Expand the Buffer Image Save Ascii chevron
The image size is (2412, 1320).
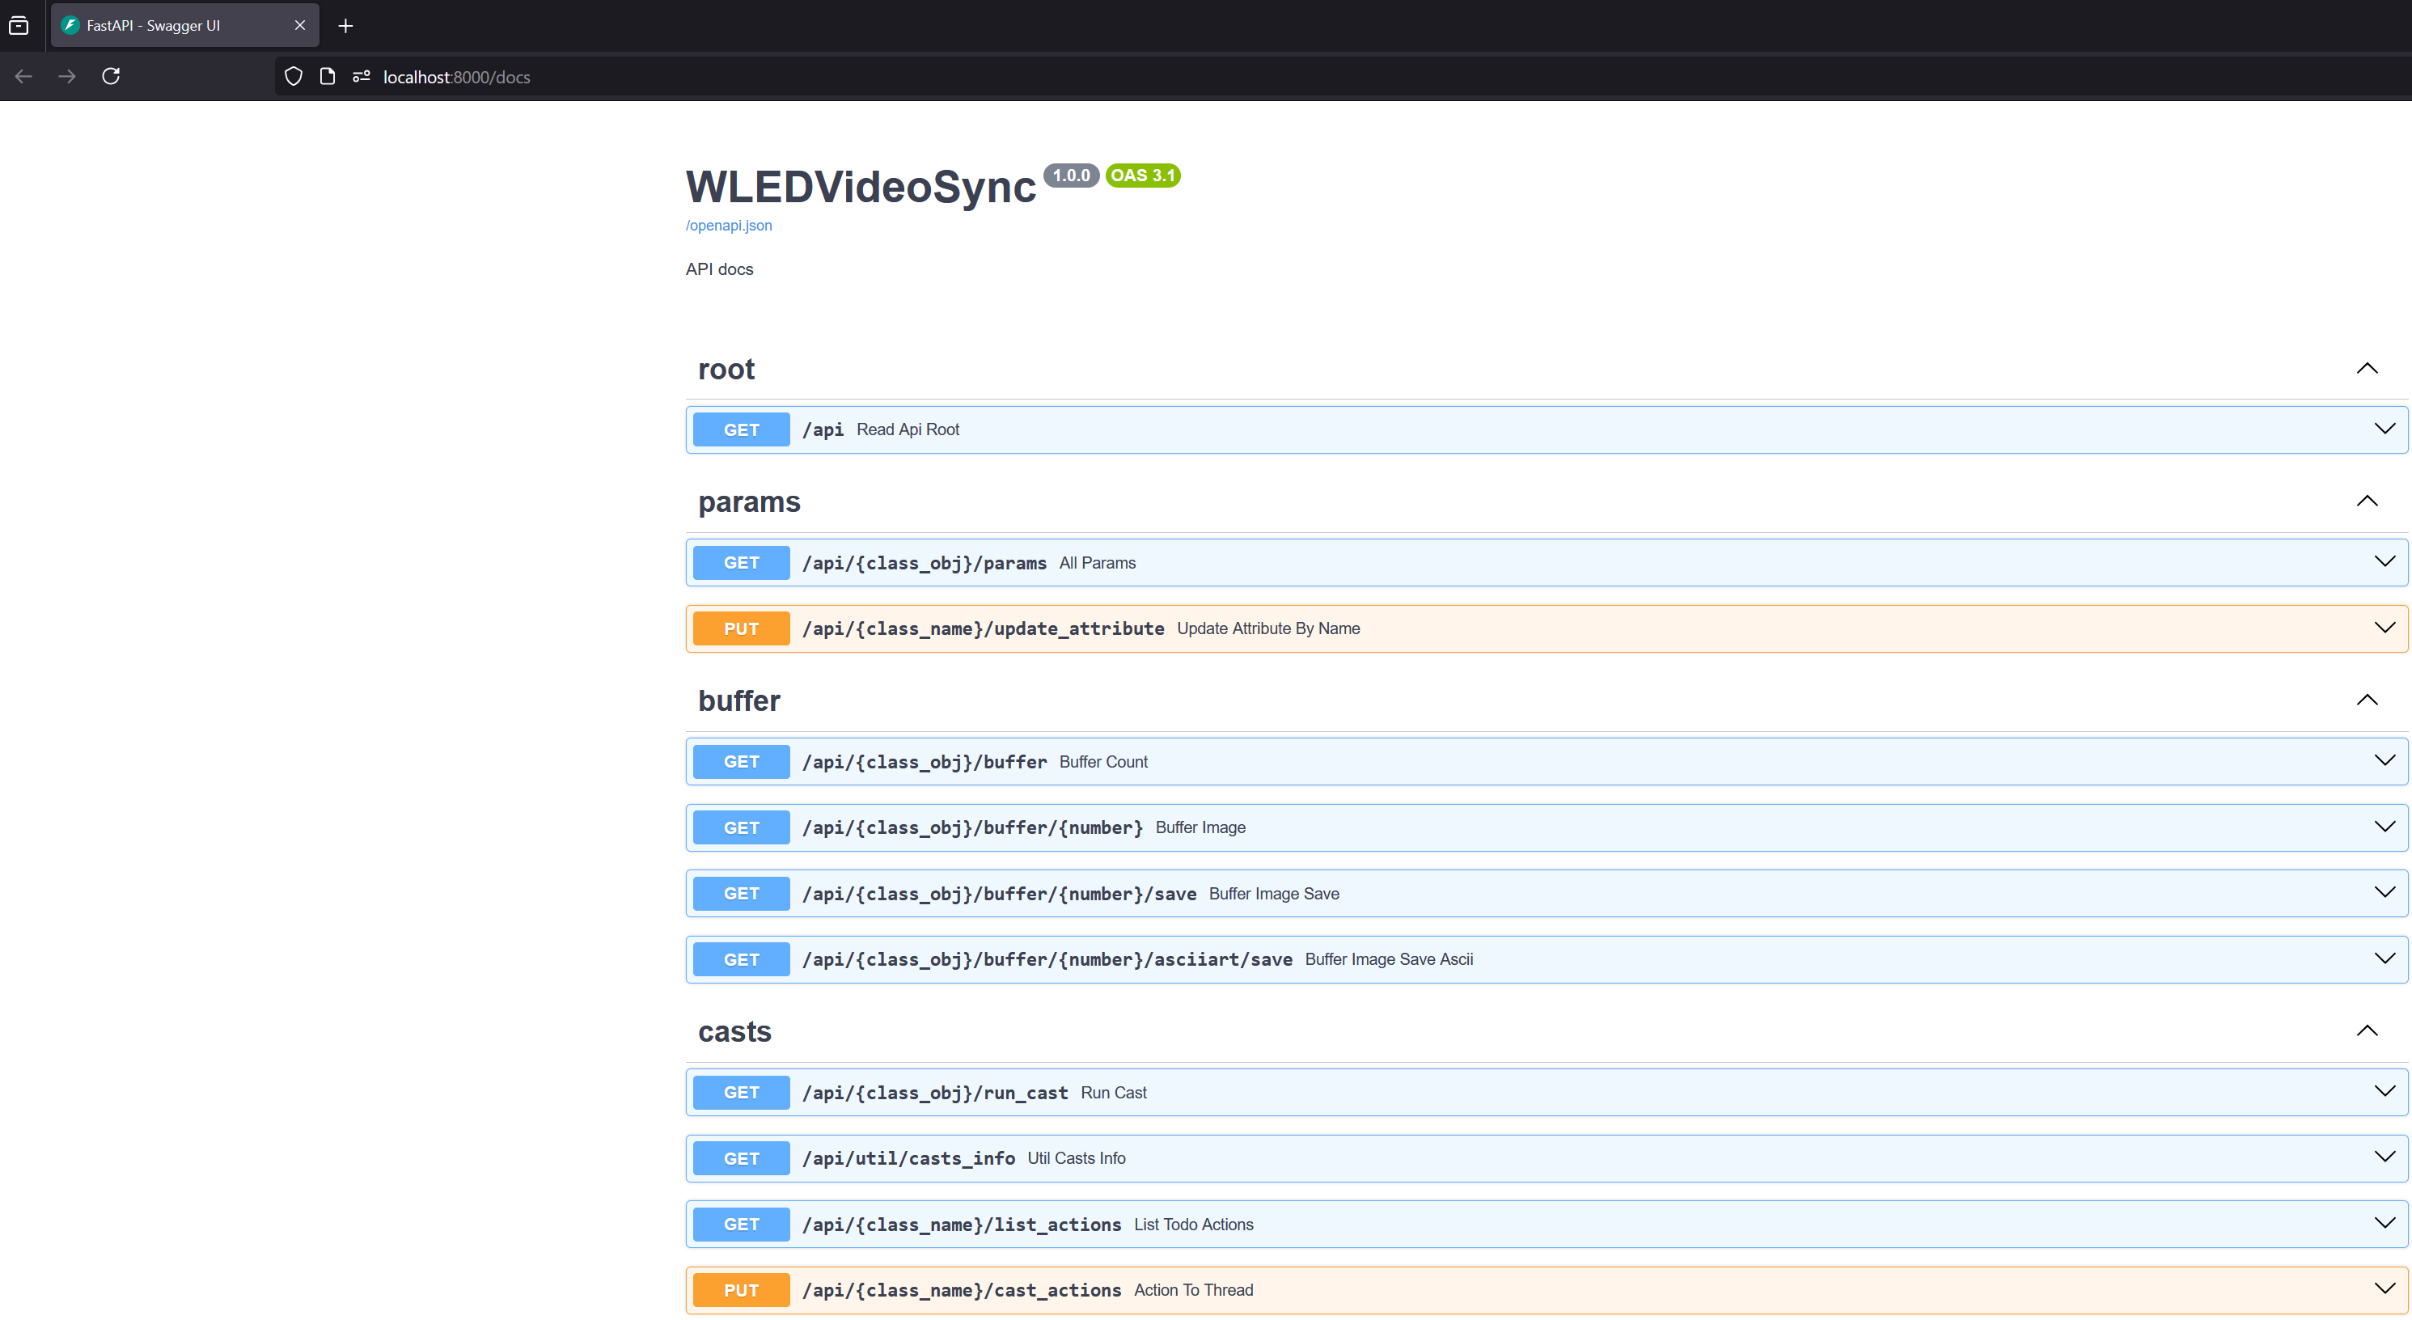click(x=2384, y=959)
